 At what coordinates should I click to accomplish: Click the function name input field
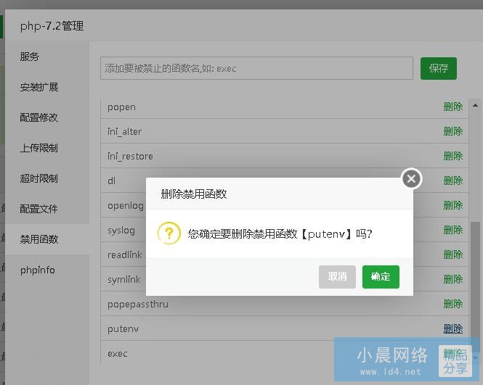click(256, 68)
